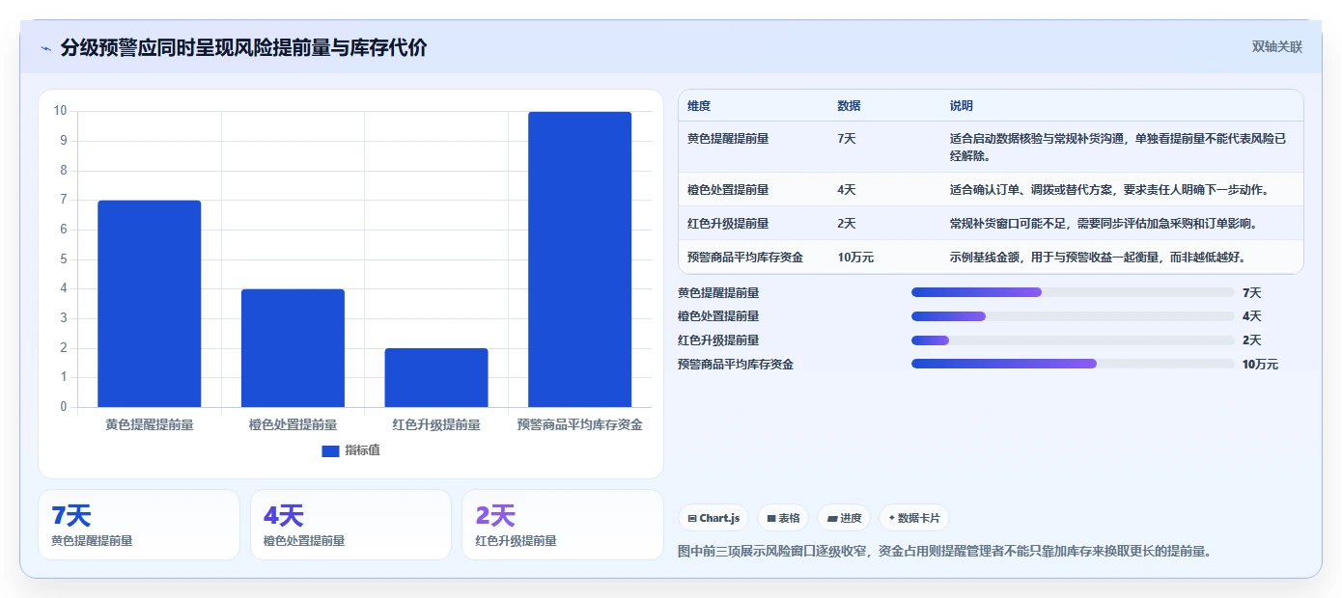Click the x-axis label 黄色提醒提前量
Viewport: 1342px width, 598px height.
150,425
